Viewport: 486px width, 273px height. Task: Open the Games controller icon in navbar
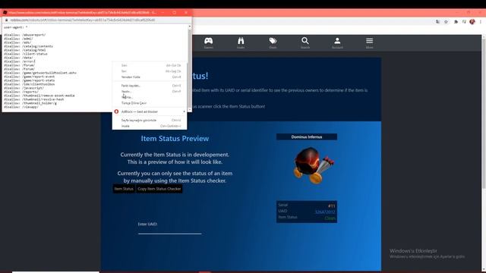[208, 41]
